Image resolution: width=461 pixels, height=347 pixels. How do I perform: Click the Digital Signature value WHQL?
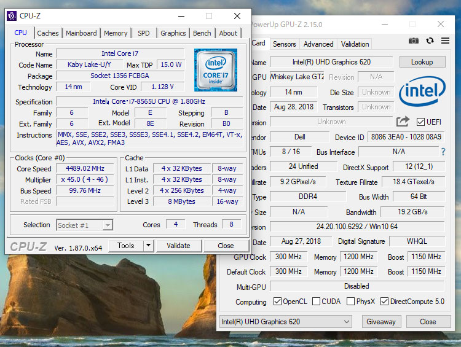click(x=417, y=241)
